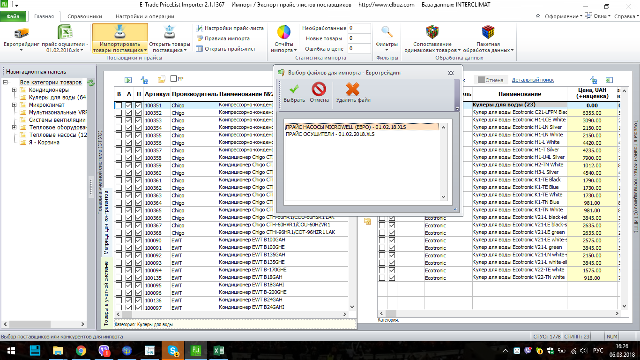This screenshot has height=360, width=640.
Task: Click the Удалить файл cross icon
Action: pos(353,89)
